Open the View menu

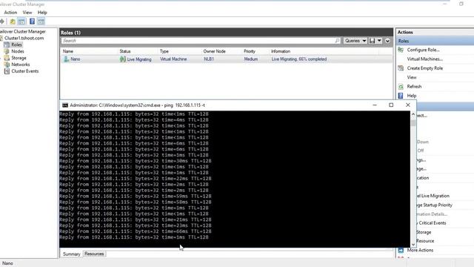(27, 13)
